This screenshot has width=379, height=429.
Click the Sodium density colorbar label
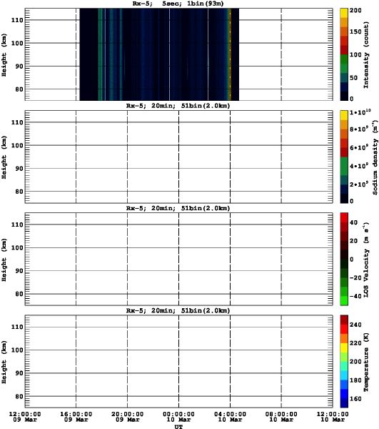(375, 157)
